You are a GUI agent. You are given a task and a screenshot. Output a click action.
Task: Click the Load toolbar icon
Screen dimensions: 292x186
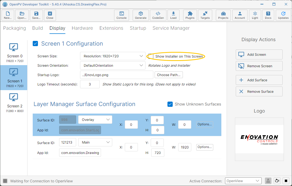point(173,15)
